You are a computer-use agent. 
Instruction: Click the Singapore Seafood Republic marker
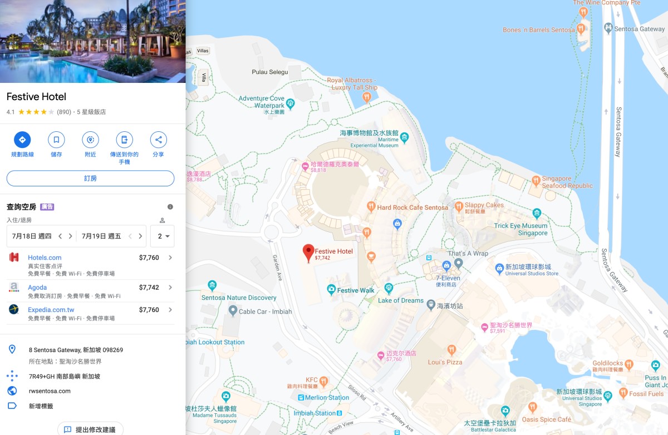(536, 182)
